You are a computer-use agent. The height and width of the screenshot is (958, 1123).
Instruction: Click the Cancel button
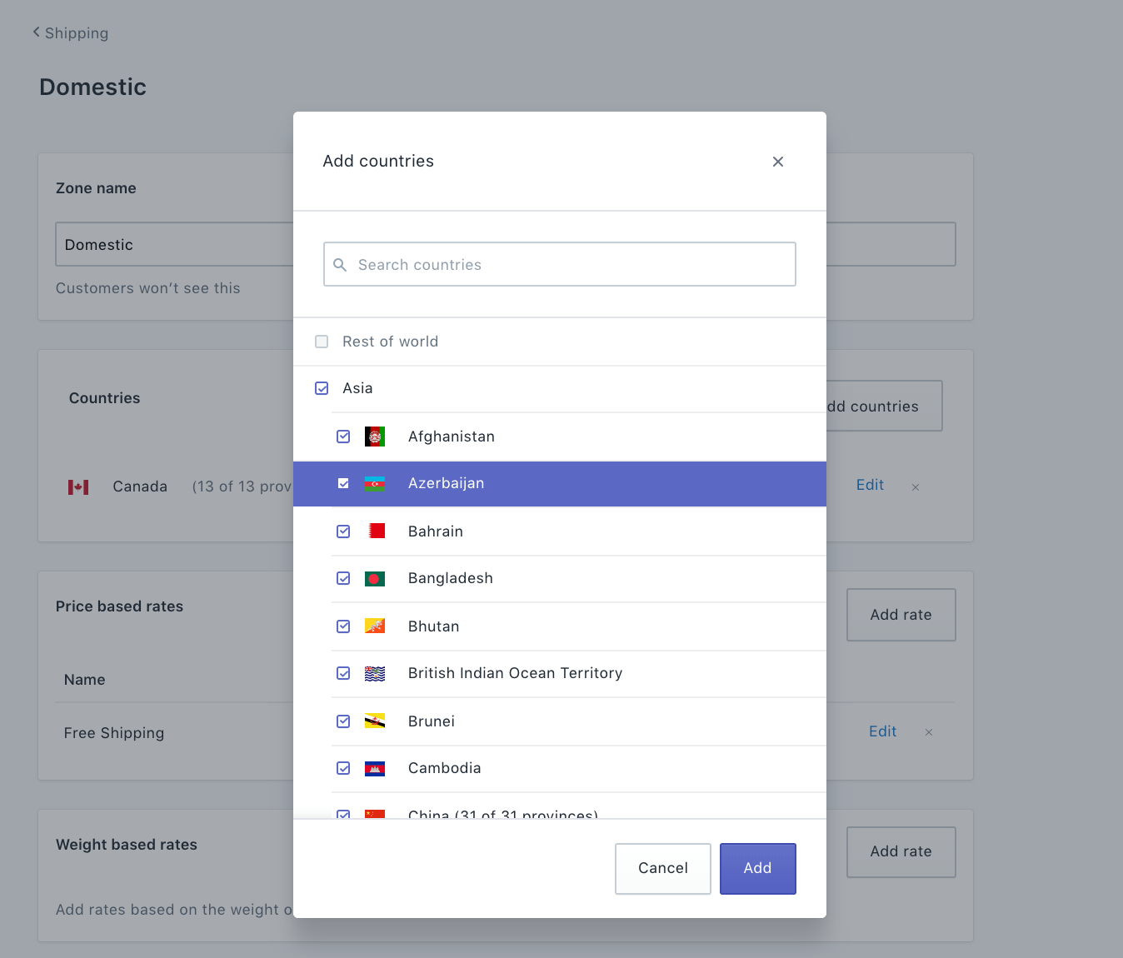tap(663, 868)
